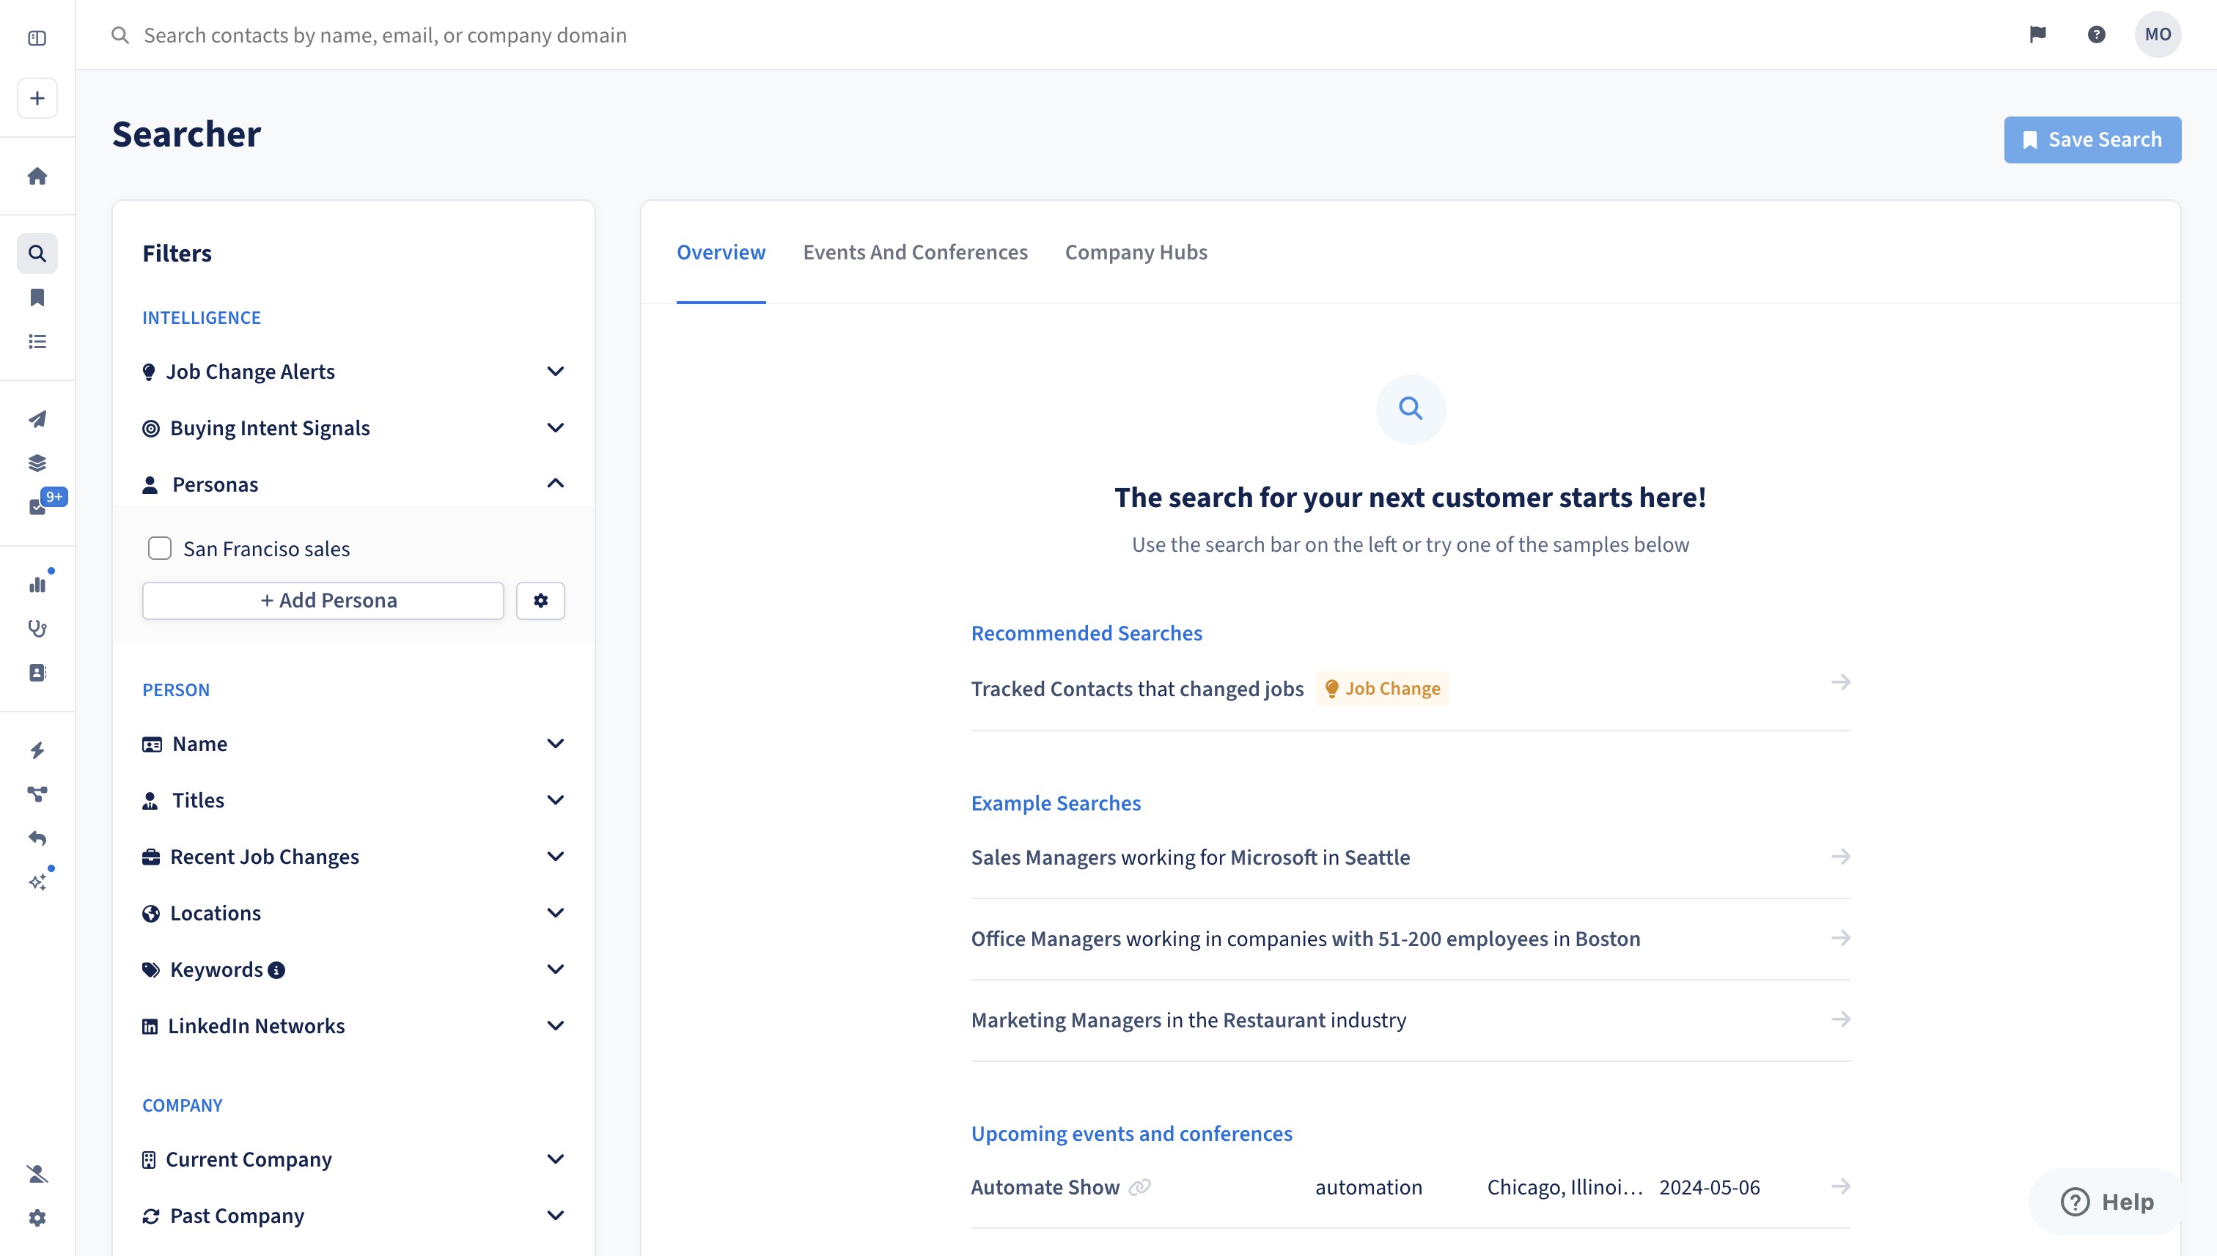
Task: Click the home icon in sidebar
Action: click(x=37, y=176)
